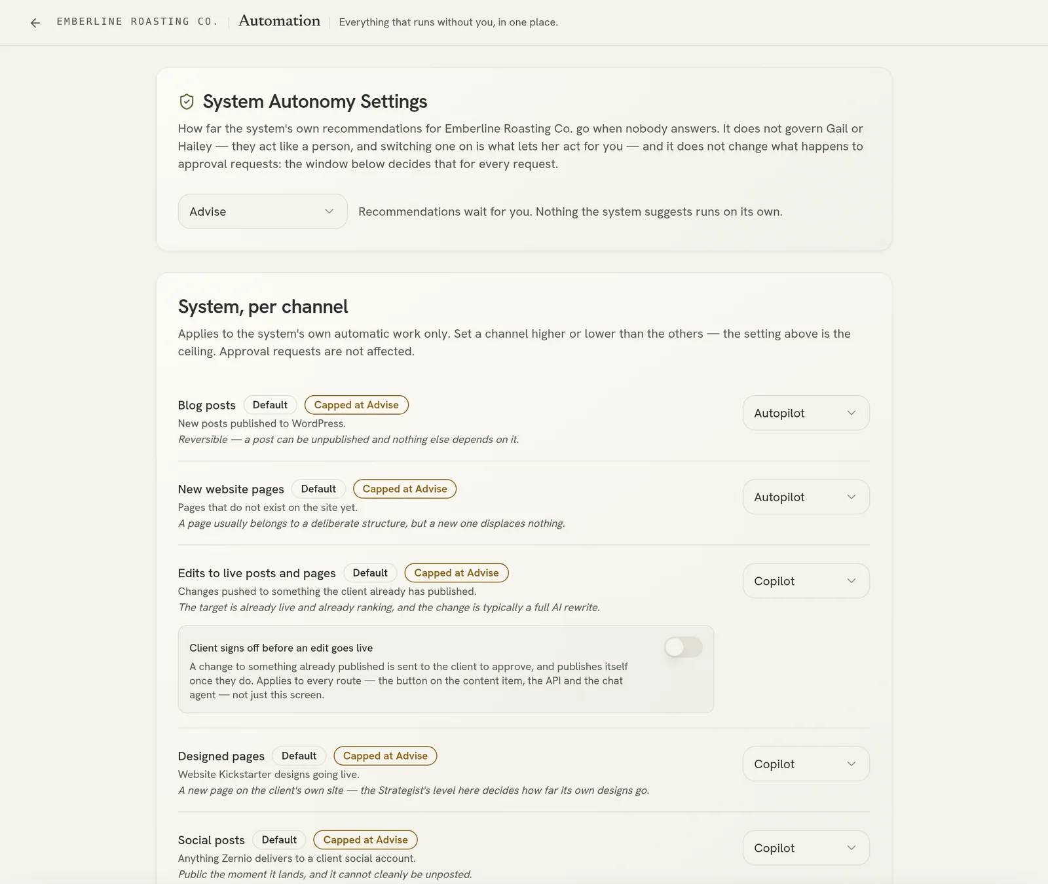Click Capped at Advise badge on Social posts
The image size is (1048, 884).
click(365, 840)
